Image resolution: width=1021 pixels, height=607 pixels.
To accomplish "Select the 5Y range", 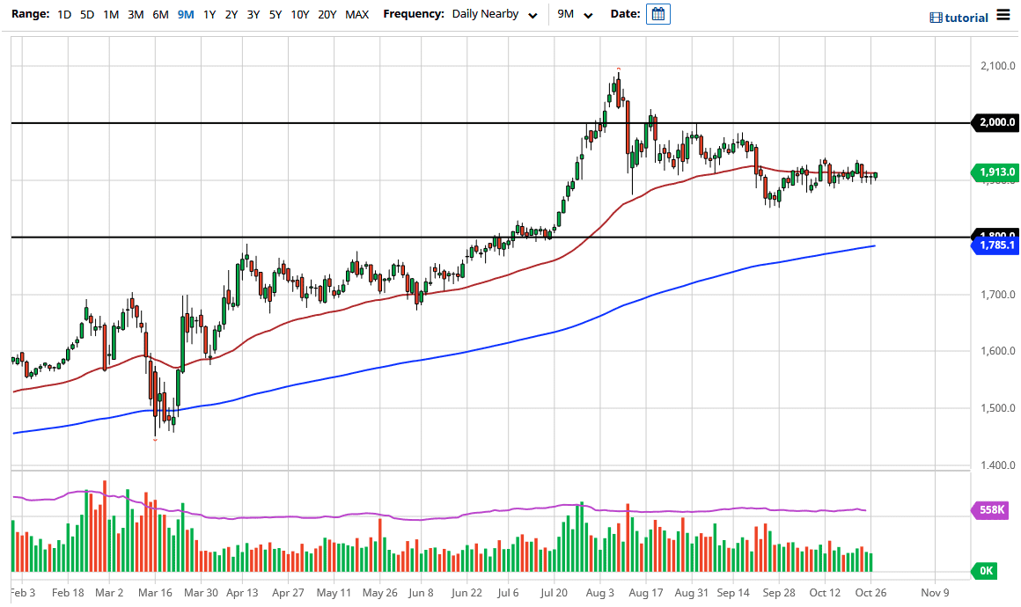I will pos(275,14).
